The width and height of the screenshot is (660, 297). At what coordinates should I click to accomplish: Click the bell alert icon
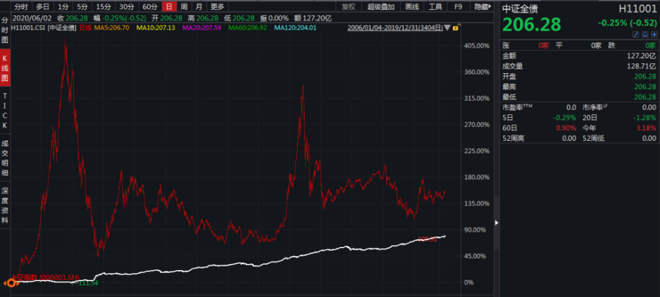click(x=645, y=34)
